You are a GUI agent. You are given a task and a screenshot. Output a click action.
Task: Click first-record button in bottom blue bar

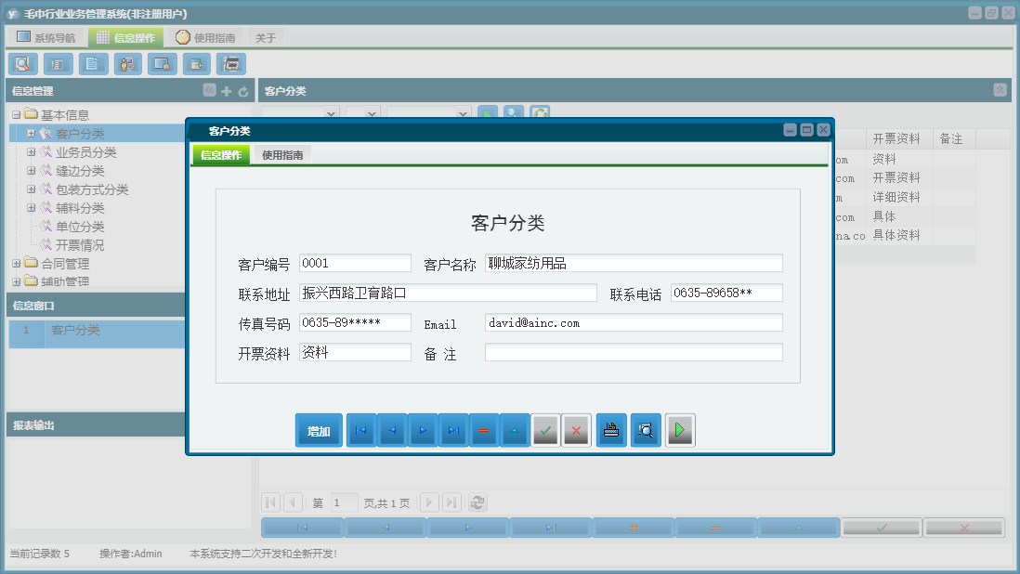click(303, 528)
